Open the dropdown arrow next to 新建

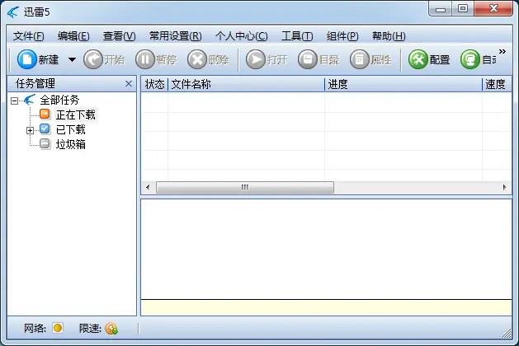coord(72,60)
